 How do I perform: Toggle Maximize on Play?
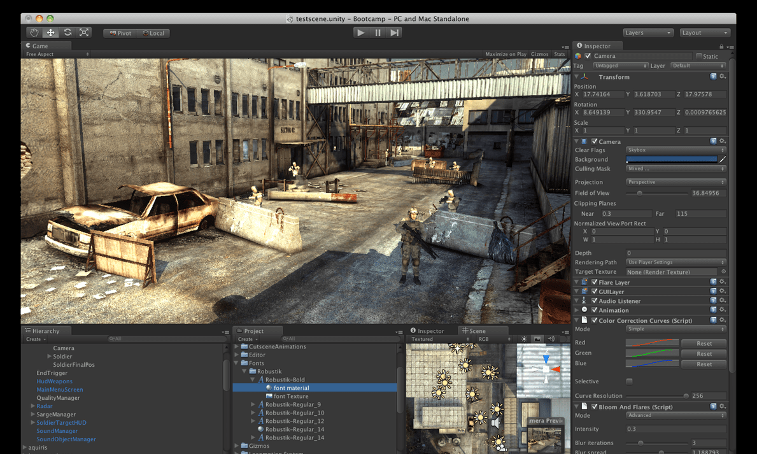506,54
